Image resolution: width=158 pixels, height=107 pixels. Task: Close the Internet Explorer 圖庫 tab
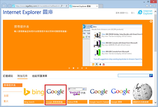97,6
